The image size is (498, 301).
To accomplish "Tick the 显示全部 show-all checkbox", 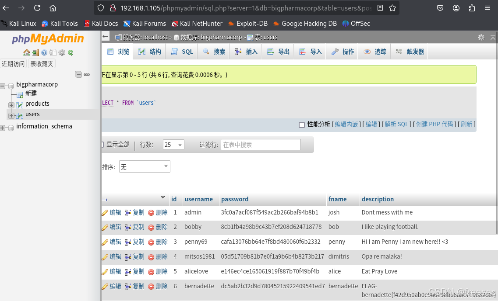I will click(102, 145).
